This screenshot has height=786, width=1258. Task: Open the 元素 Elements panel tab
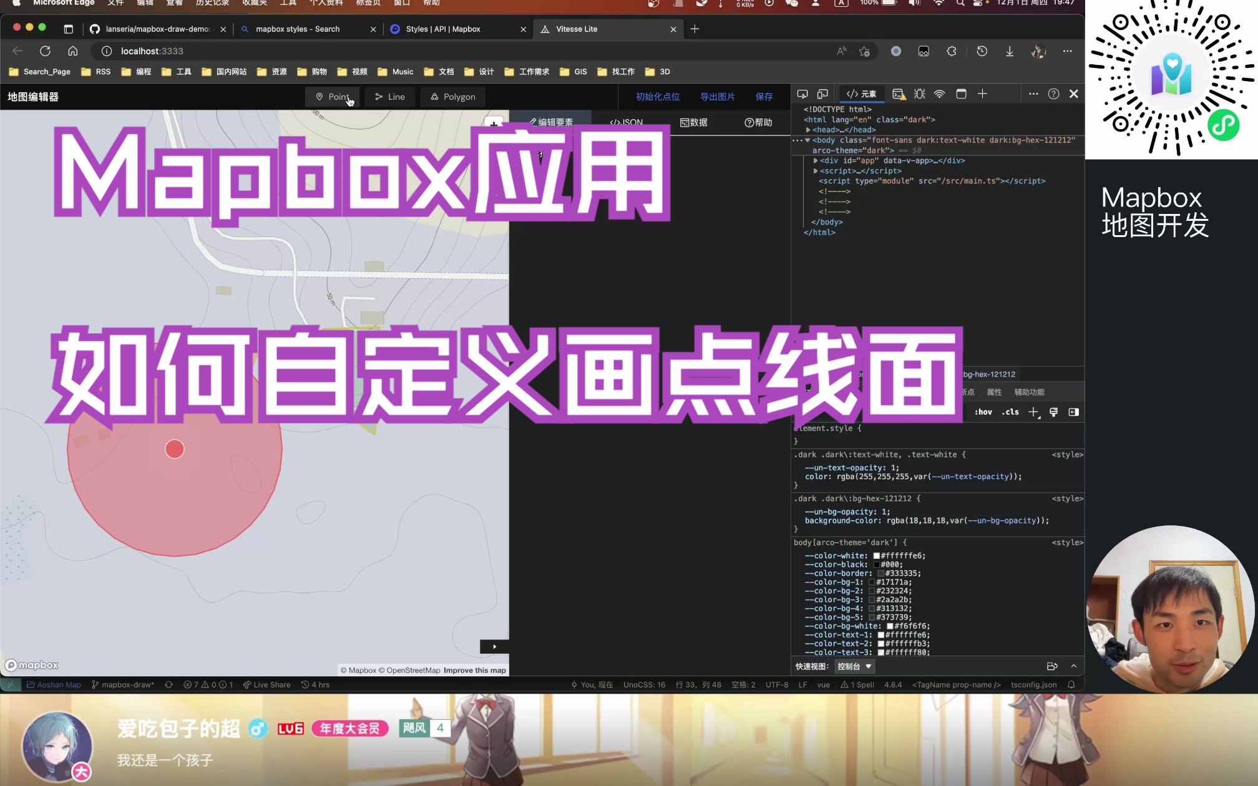pyautogui.click(x=861, y=94)
